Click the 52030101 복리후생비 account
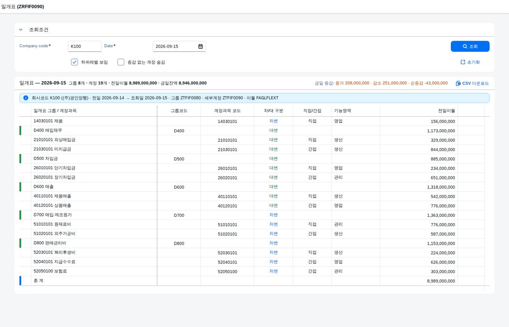Image resolution: width=509 pixels, height=327 pixels. point(54,253)
